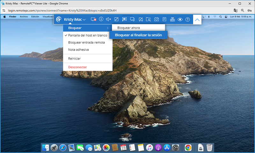Choose Bloquear ahora

point(138,28)
